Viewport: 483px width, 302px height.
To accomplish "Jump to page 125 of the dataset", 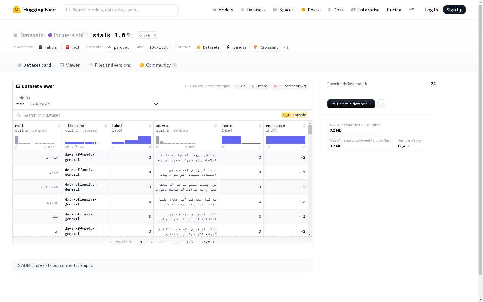I will click(190, 242).
